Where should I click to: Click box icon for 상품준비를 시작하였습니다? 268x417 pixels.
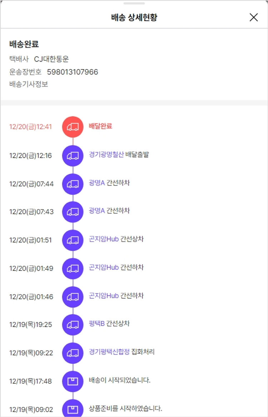[x=73, y=408]
